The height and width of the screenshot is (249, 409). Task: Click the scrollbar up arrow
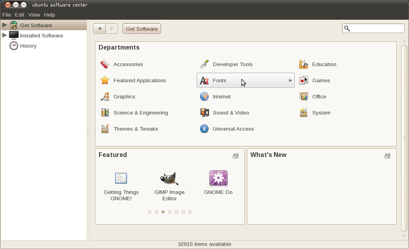pyautogui.click(x=404, y=41)
